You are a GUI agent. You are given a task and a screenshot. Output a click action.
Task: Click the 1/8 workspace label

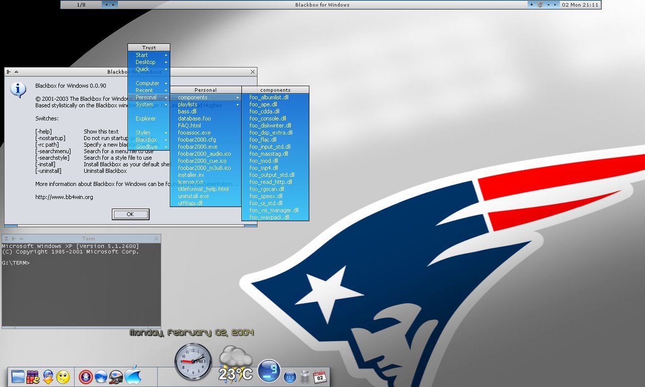(81, 5)
